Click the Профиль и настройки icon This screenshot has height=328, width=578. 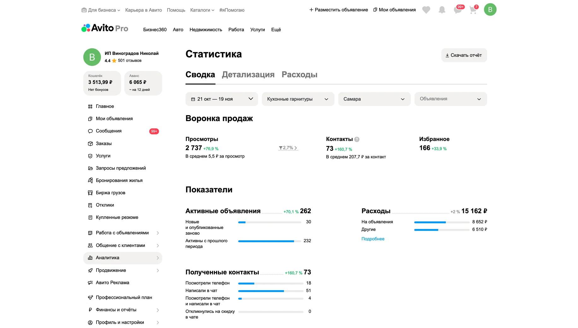[90, 323]
